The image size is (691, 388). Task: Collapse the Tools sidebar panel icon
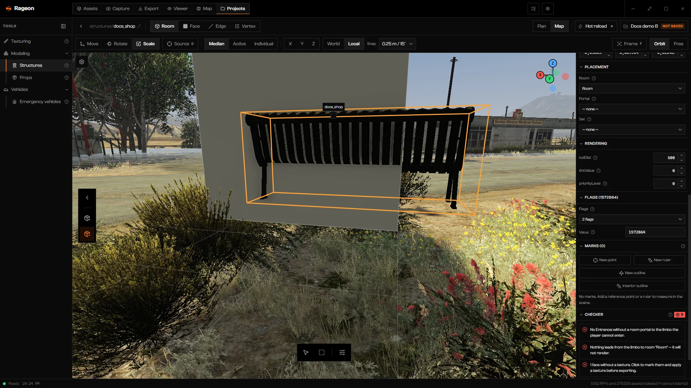[x=63, y=26]
